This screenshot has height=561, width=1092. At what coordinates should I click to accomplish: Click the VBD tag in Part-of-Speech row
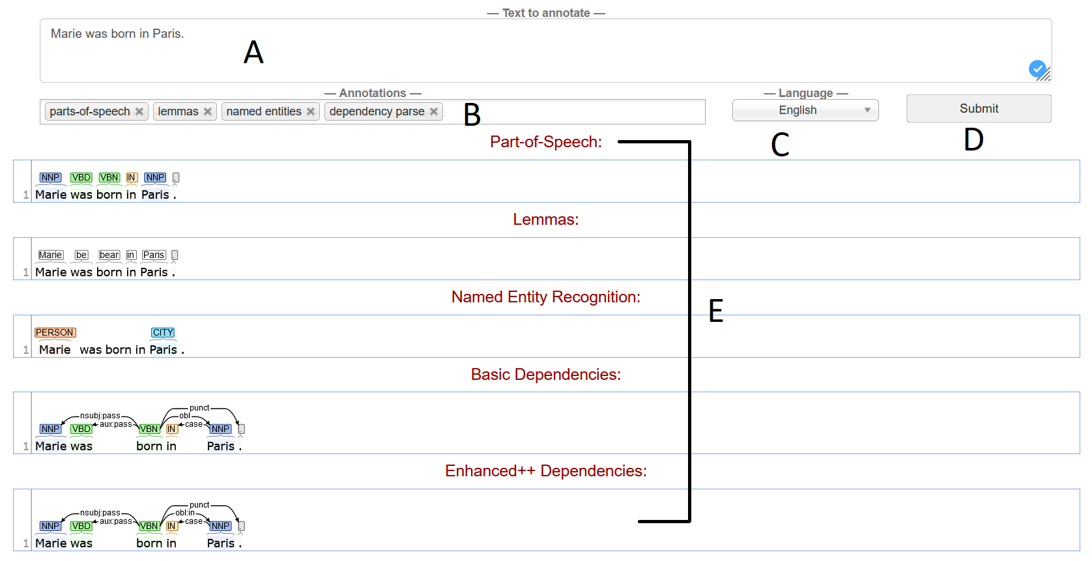click(x=81, y=177)
